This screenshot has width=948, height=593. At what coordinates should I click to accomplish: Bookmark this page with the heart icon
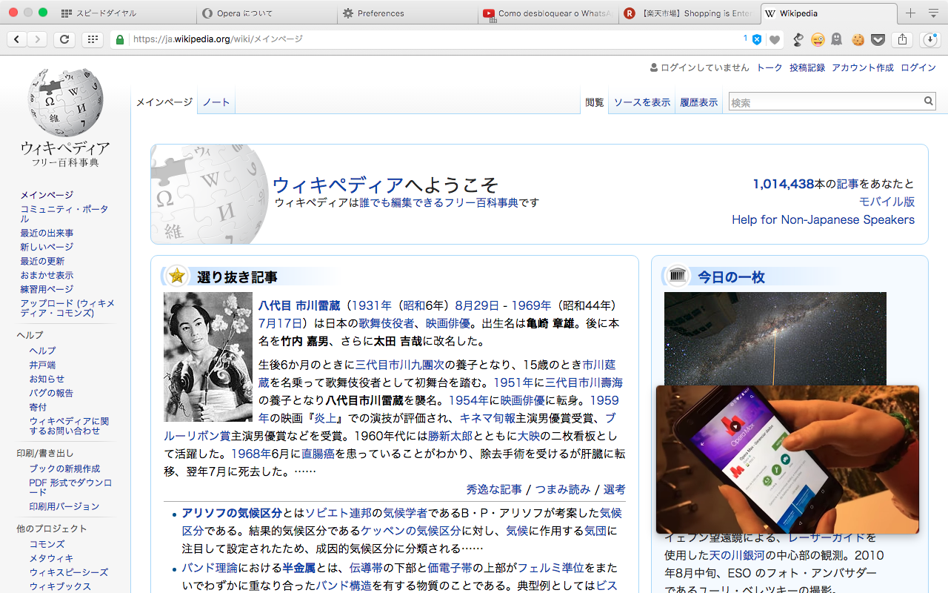[x=775, y=40]
